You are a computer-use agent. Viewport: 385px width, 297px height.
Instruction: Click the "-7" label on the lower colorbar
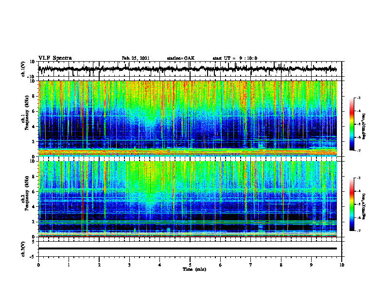[359, 231]
